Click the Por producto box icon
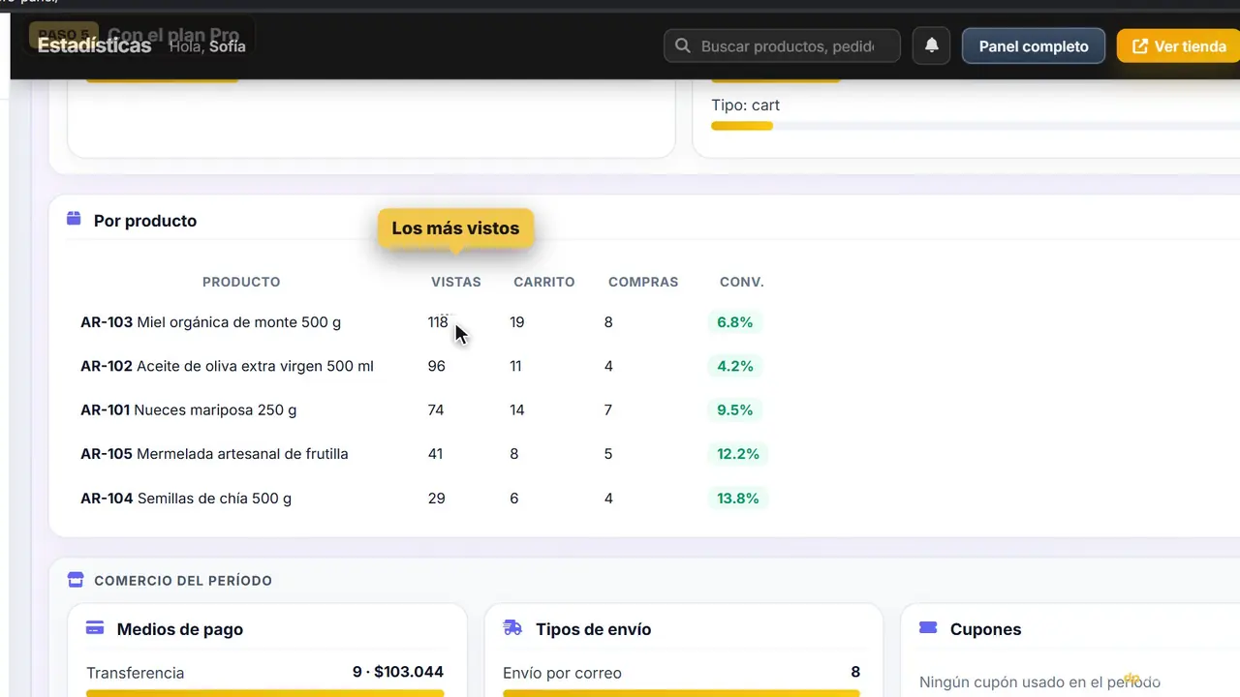The image size is (1240, 697). (74, 219)
